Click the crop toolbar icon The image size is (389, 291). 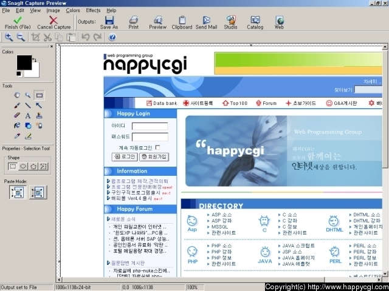35,37
